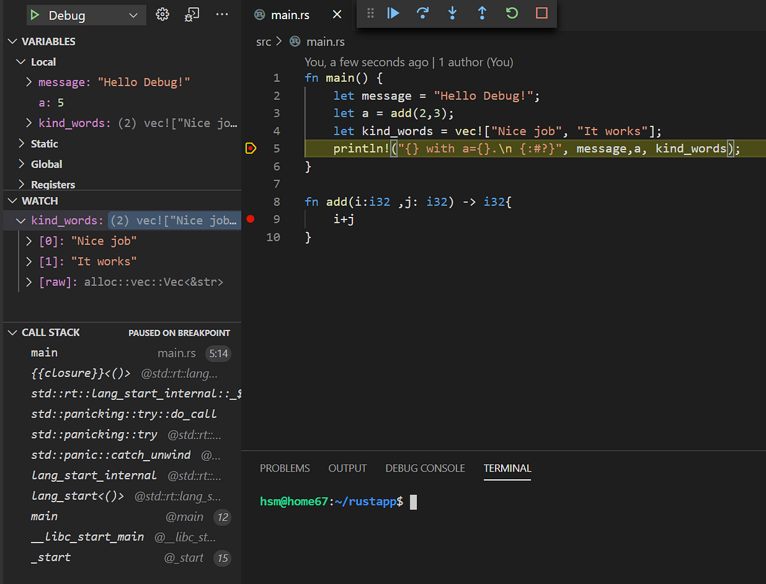This screenshot has width=766, height=584.
Task: Click the src breadcrumb link
Action: click(263, 41)
